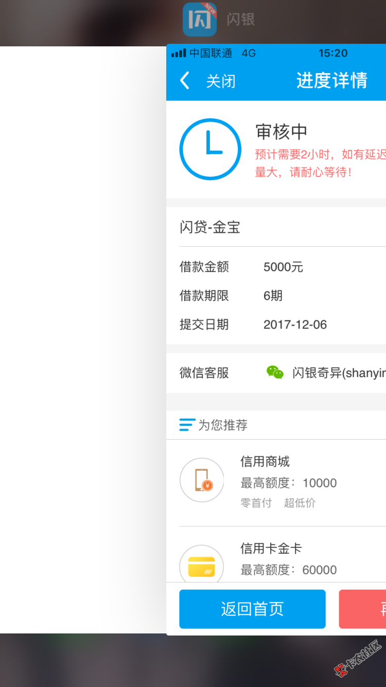Tap 最高额度: 10000 text

(289, 483)
